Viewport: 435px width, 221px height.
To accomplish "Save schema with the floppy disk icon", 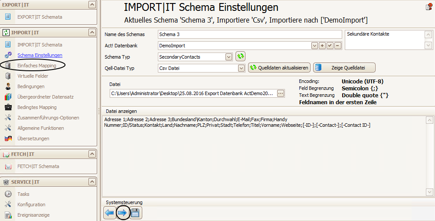I will pyautogui.click(x=135, y=213).
